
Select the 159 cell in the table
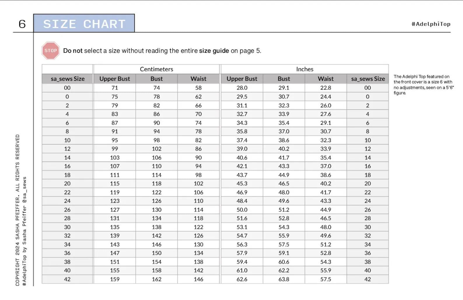115,279
